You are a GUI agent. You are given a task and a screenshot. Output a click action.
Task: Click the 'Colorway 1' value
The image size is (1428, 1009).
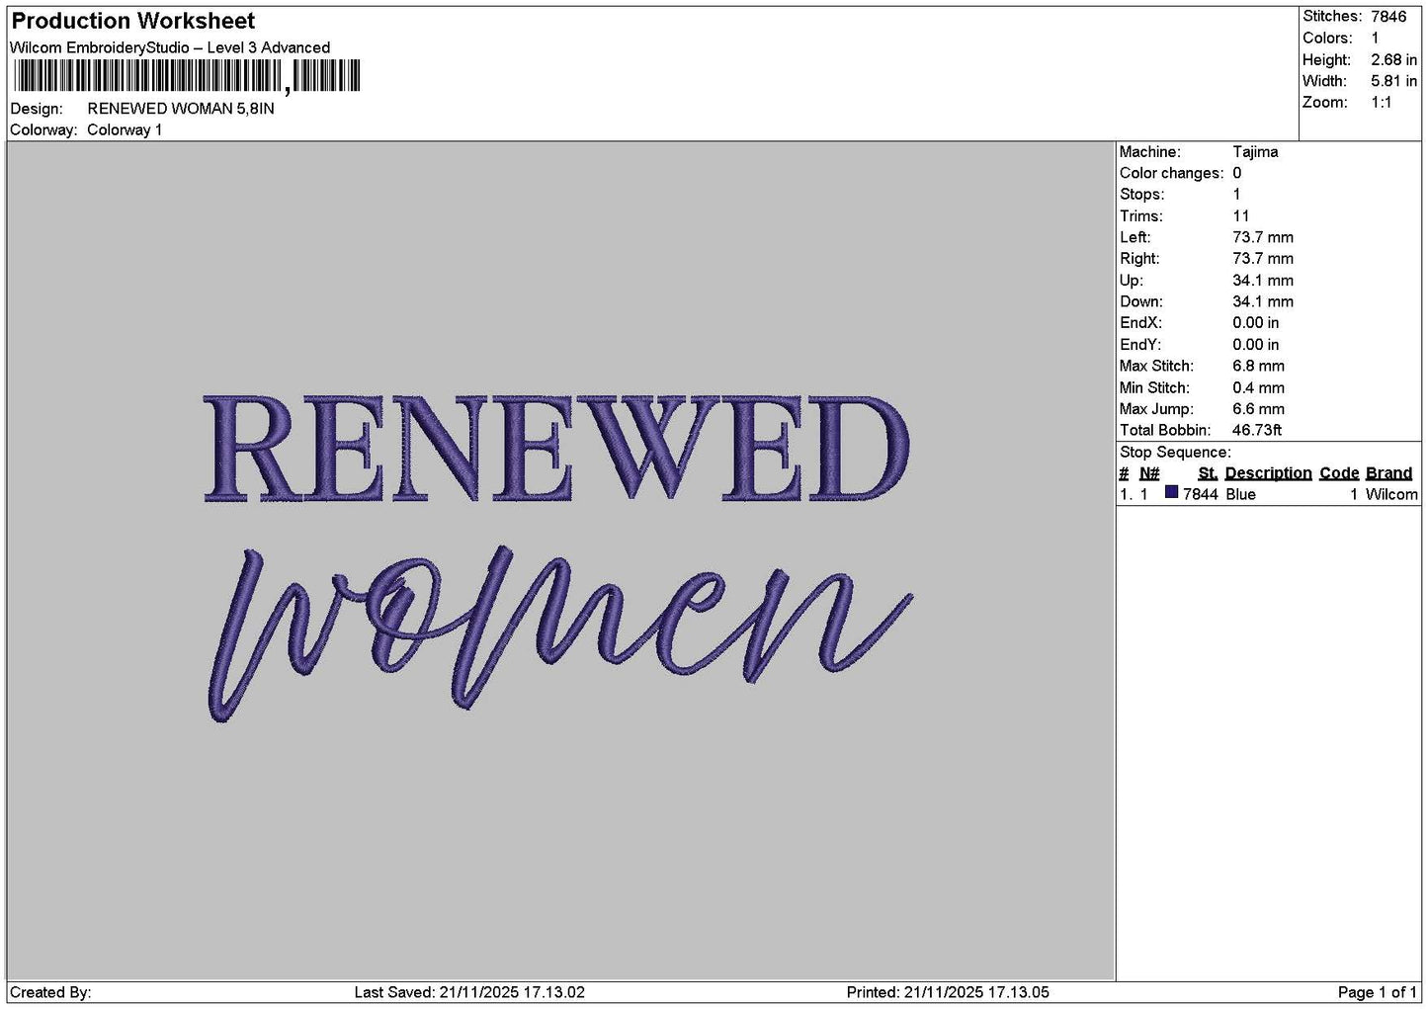[x=125, y=130]
